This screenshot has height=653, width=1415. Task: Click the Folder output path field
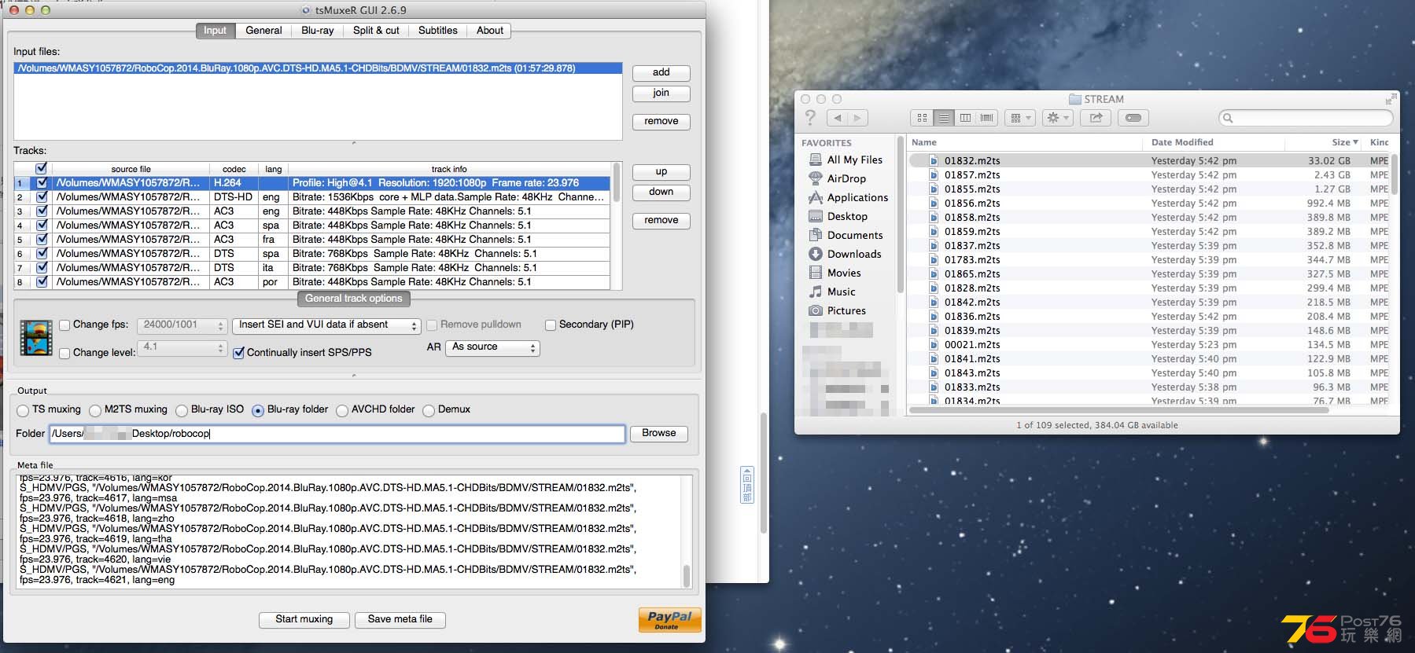[x=337, y=434]
